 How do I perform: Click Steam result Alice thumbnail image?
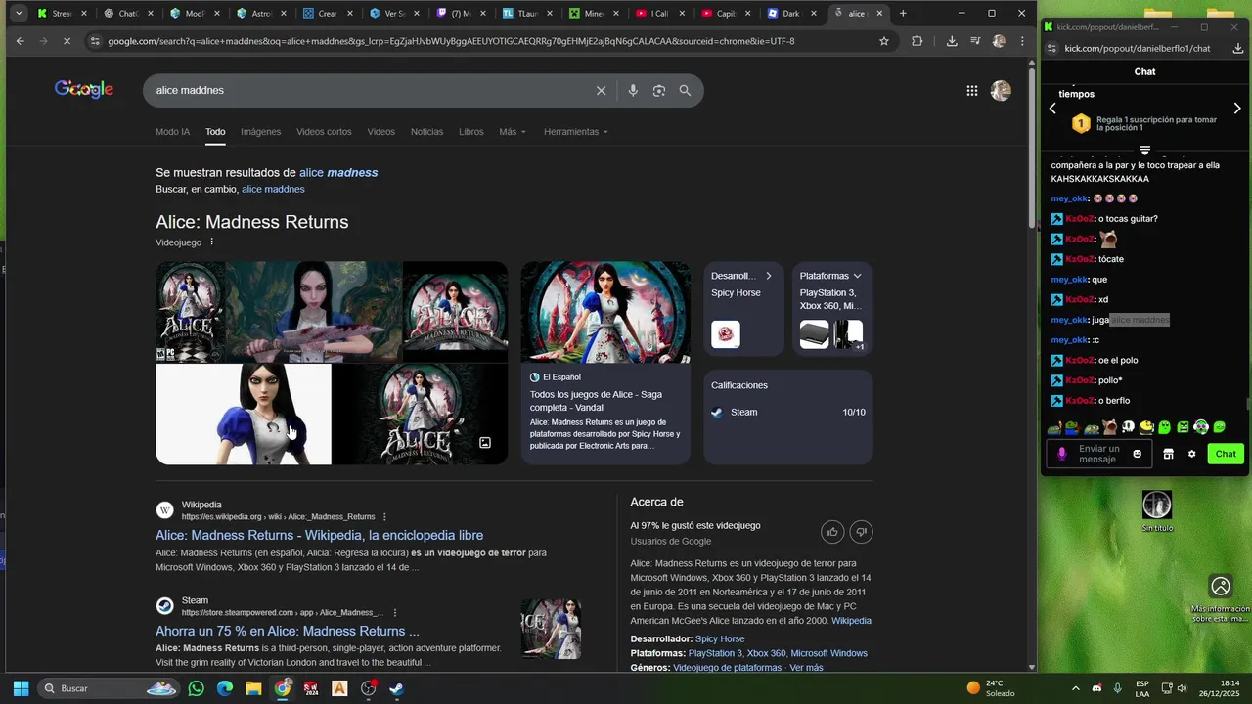pyautogui.click(x=552, y=629)
